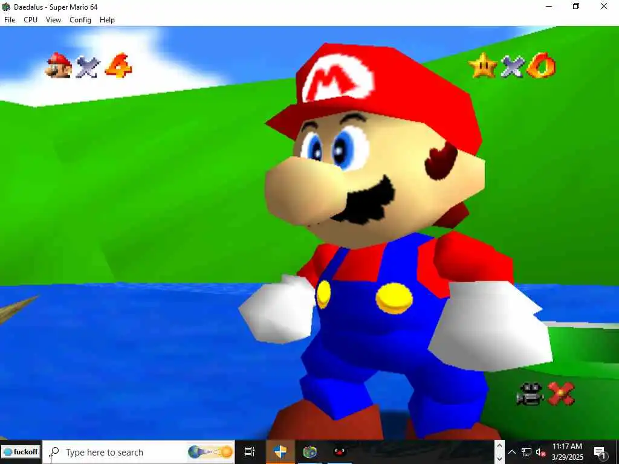Click the power star counter icon

[x=482, y=65]
